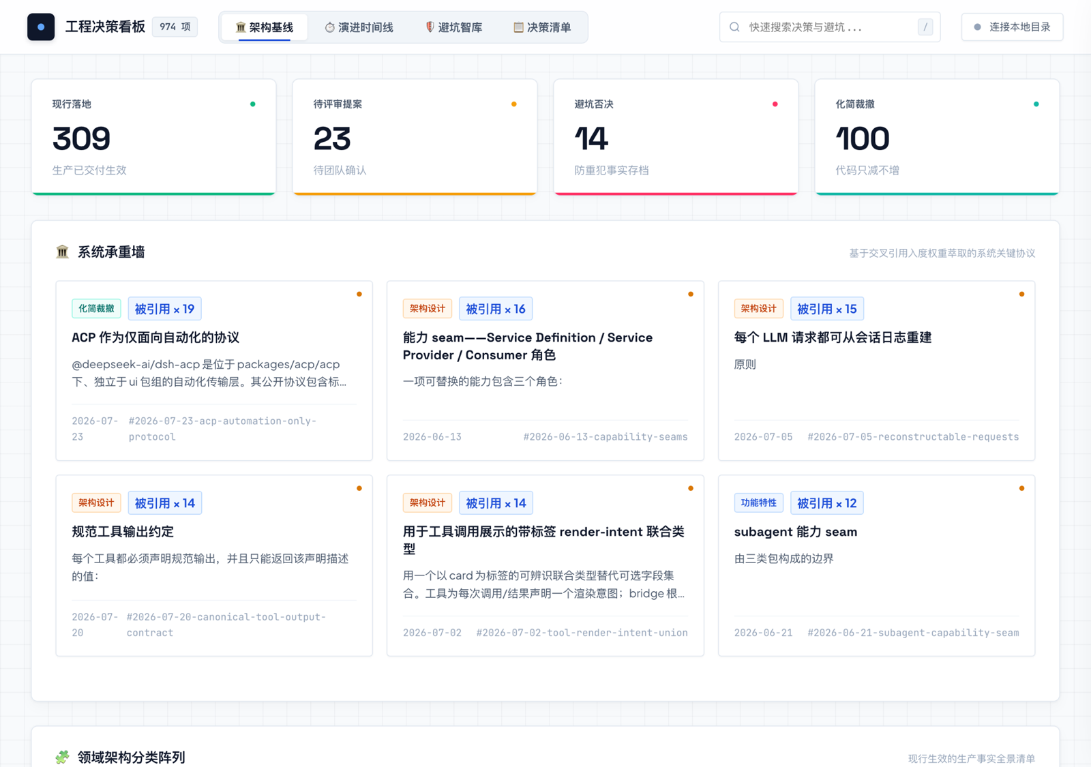Screen dimensions: 1091x767
Task: Click the 被引用 × 19 badge
Action: tap(164, 309)
